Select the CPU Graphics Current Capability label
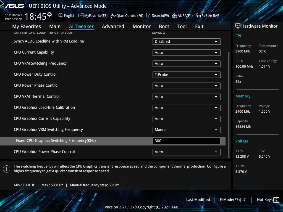 pyautogui.click(x=42, y=118)
